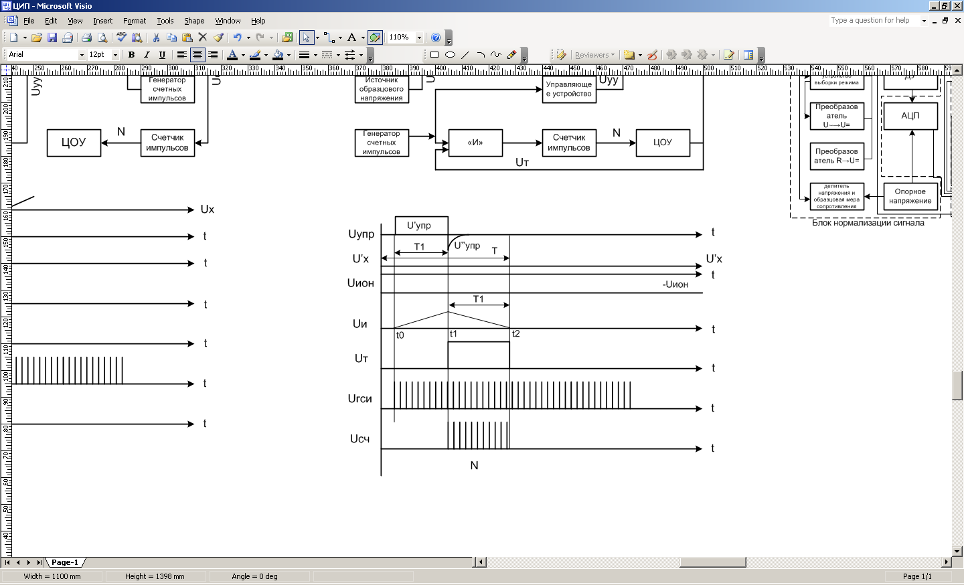
Task: Toggle Bold formatting
Action: pos(131,55)
